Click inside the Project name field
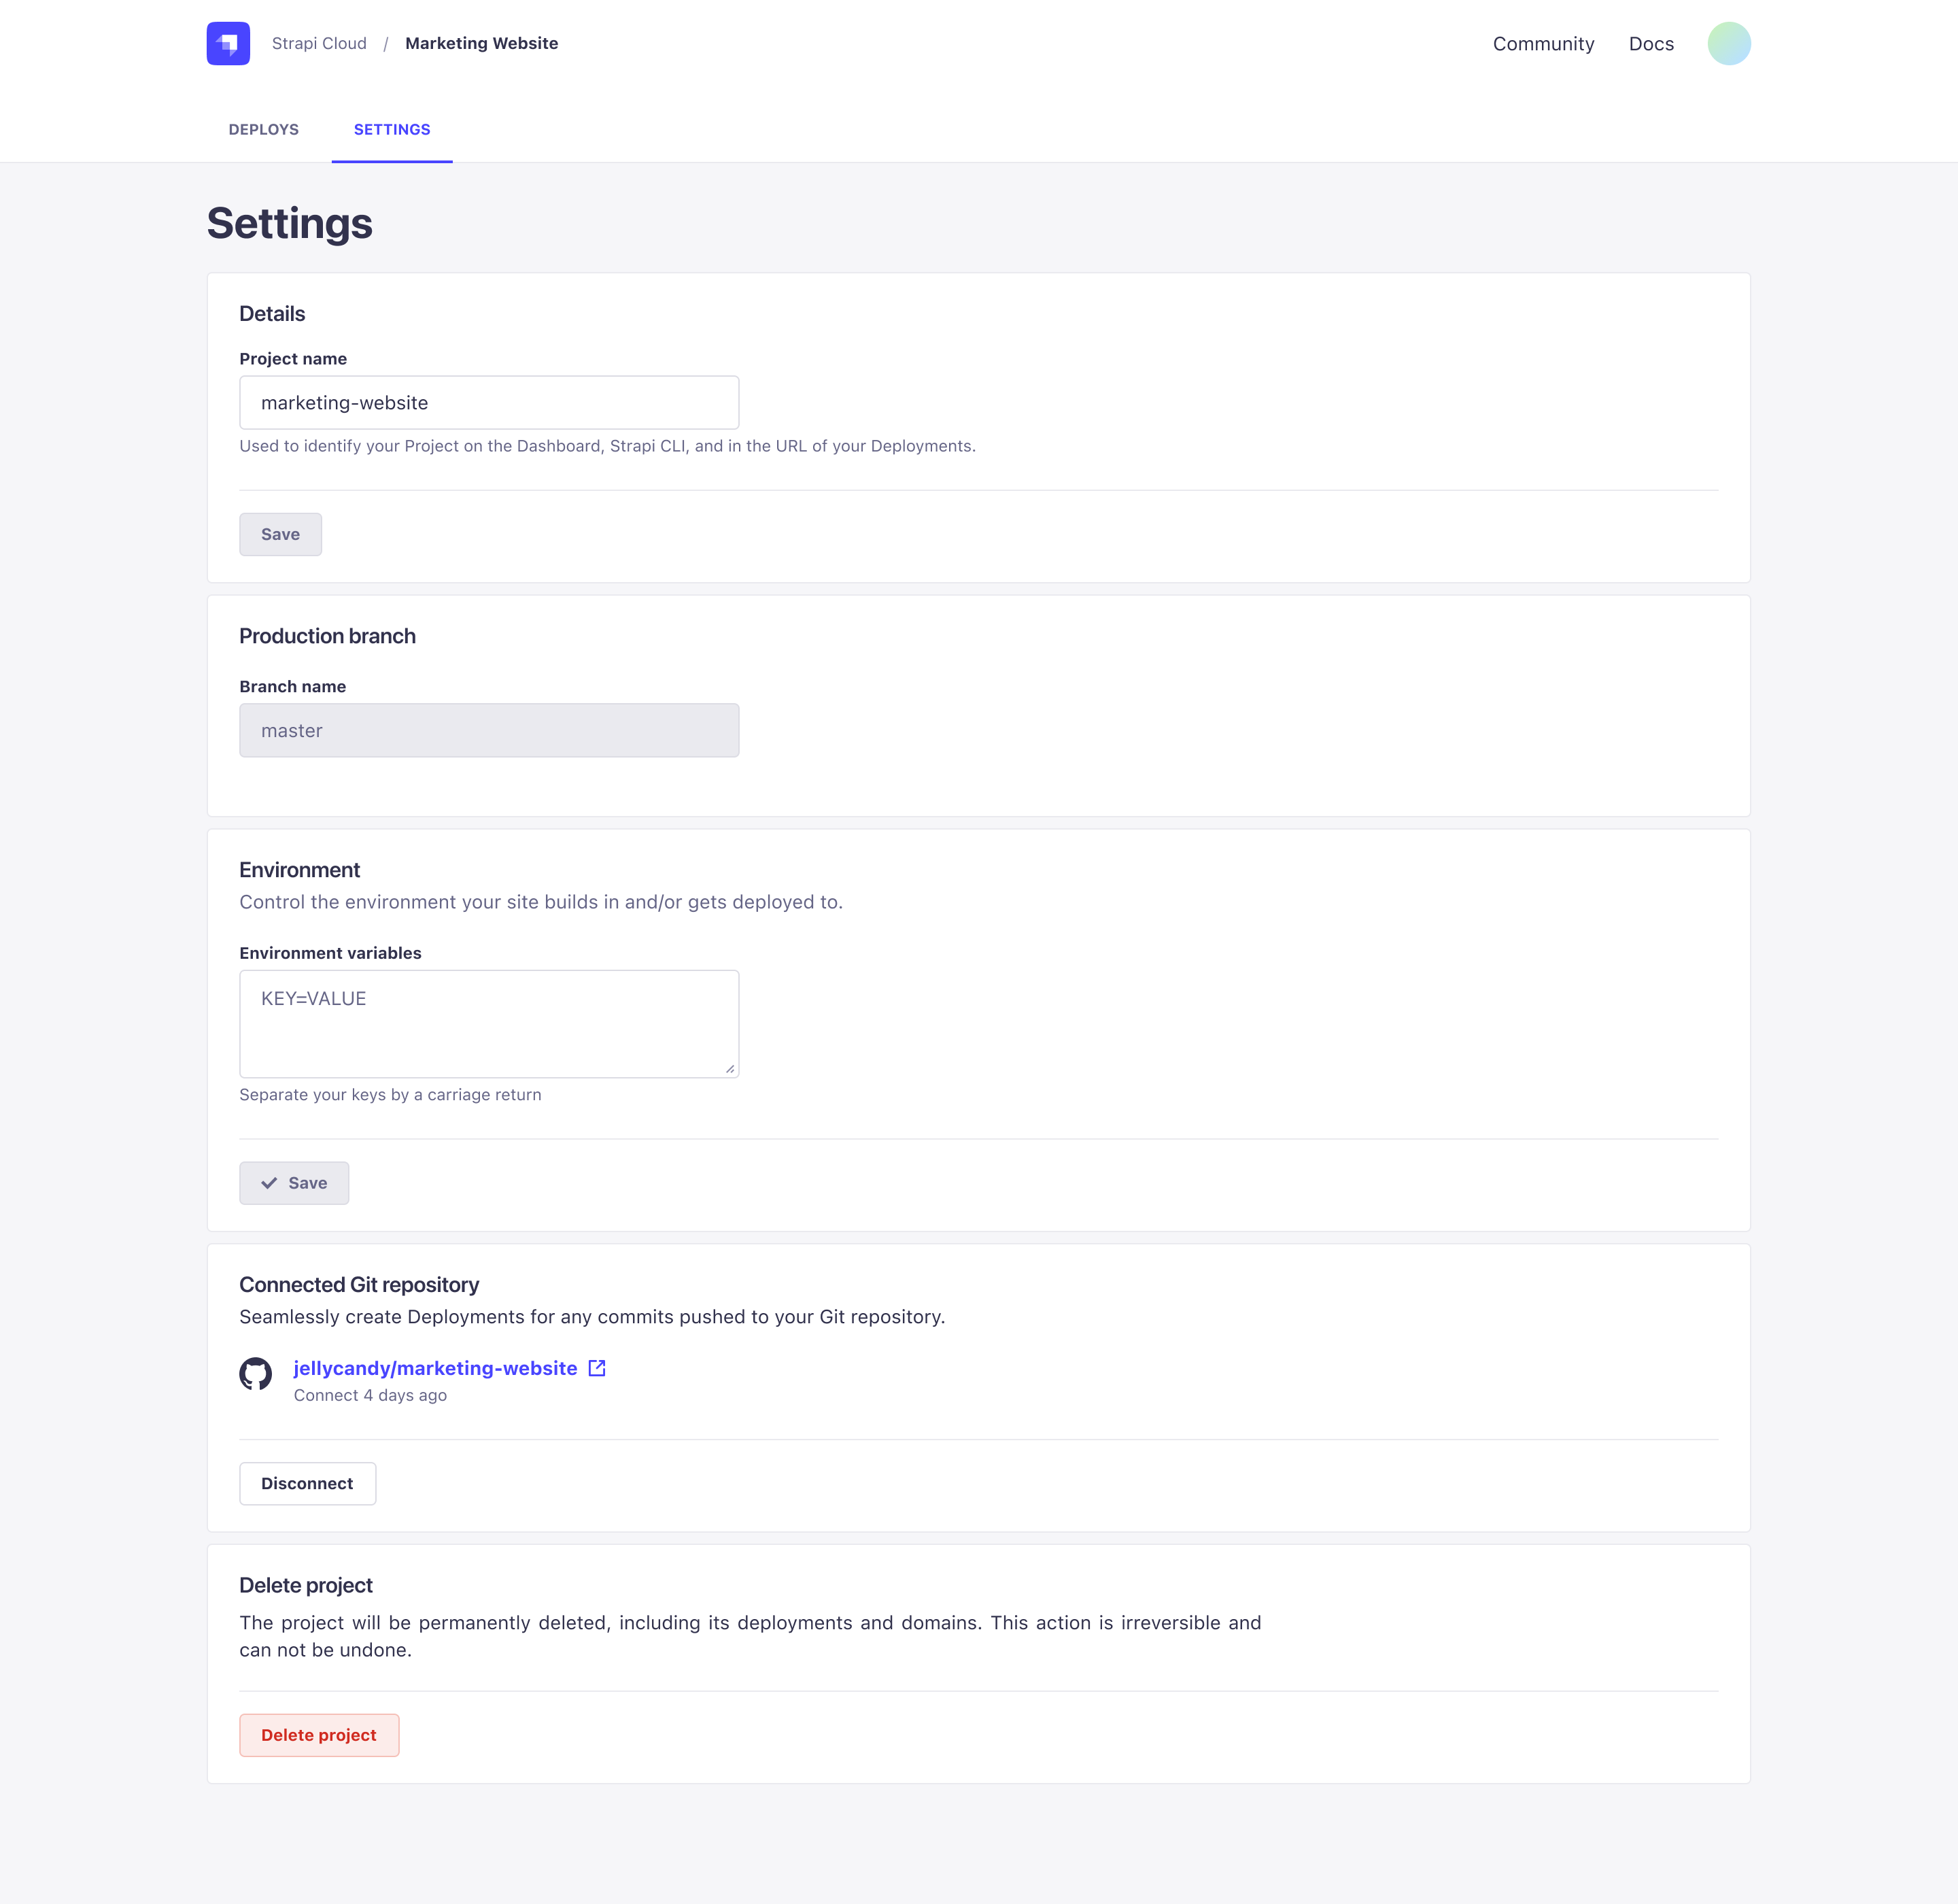 tap(488, 402)
